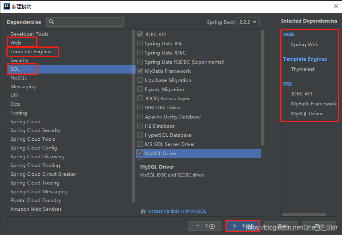
Task: Open the Spring Boot version dropdown
Action: pyautogui.click(x=248, y=22)
